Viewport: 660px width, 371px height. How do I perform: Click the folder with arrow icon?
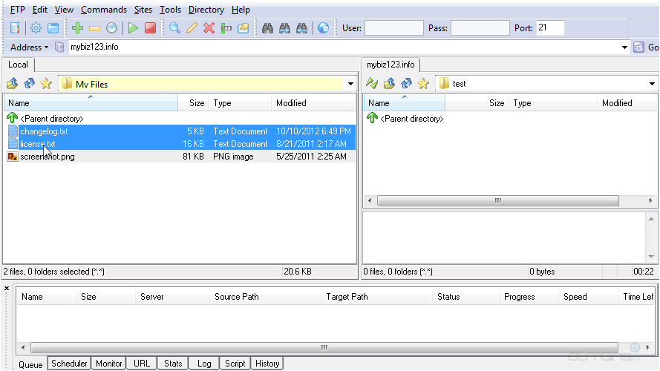[244, 28]
